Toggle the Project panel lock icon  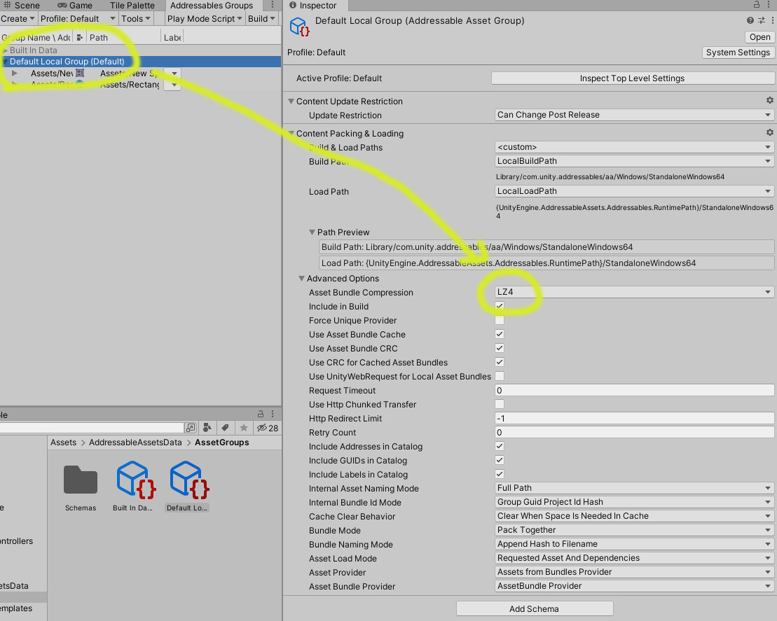tap(260, 414)
